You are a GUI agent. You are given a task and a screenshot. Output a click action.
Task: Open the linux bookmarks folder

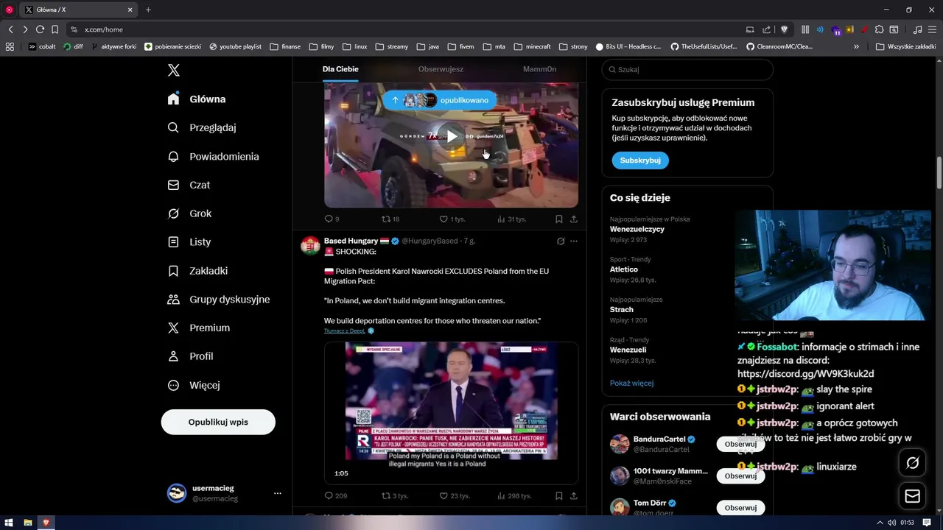tap(354, 46)
